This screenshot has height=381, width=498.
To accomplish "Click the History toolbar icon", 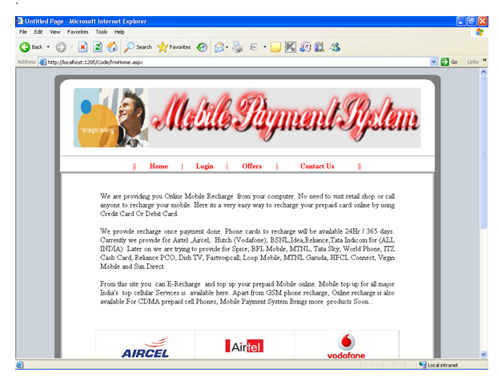I will (202, 47).
